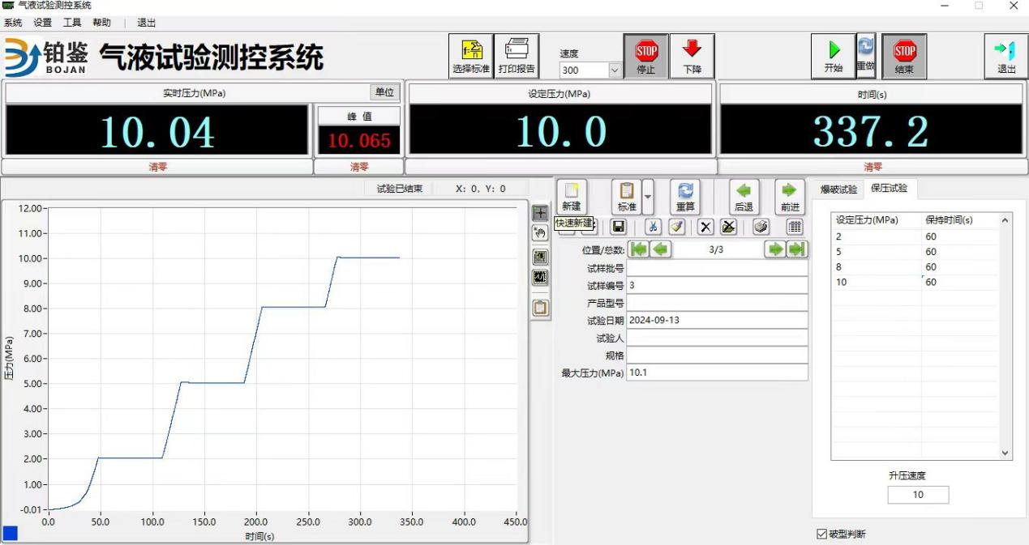Click the 打印报告 print report icon
1029x545 pixels.
click(x=517, y=54)
